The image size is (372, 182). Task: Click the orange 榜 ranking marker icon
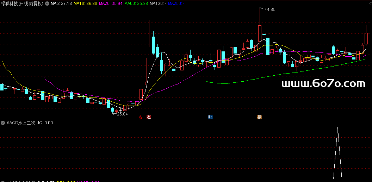pyautogui.click(x=260, y=117)
